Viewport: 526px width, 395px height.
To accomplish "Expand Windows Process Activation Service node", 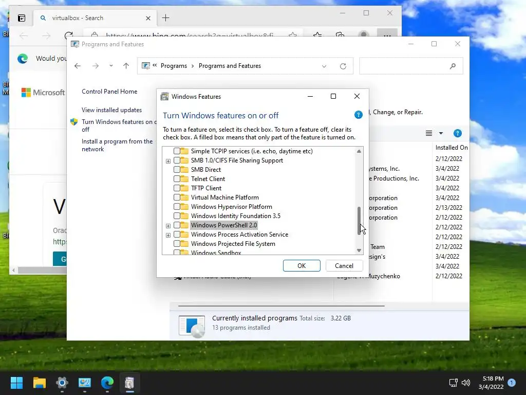I will tap(168, 235).
